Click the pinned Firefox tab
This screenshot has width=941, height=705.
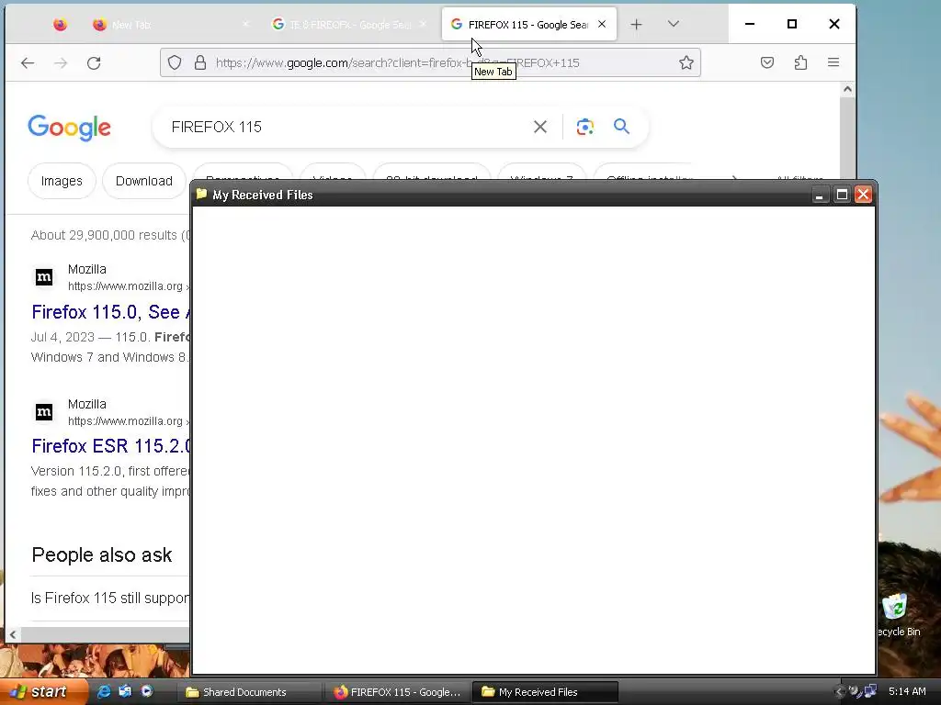coord(60,25)
